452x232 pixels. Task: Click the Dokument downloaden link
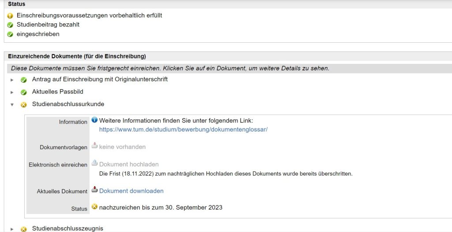[131, 191]
